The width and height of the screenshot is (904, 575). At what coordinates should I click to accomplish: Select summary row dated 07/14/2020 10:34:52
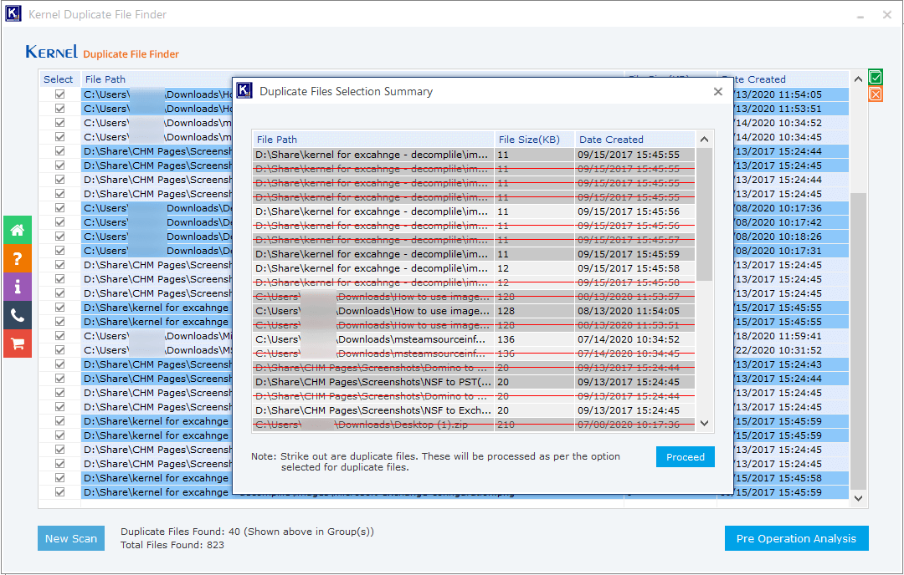click(x=473, y=339)
